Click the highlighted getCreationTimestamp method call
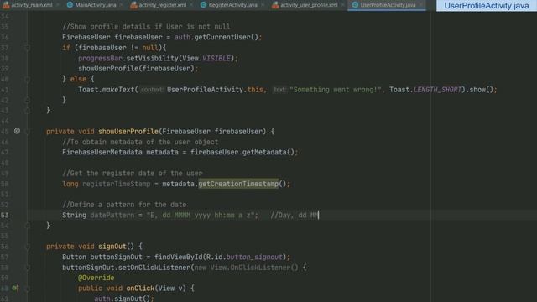 click(x=238, y=184)
